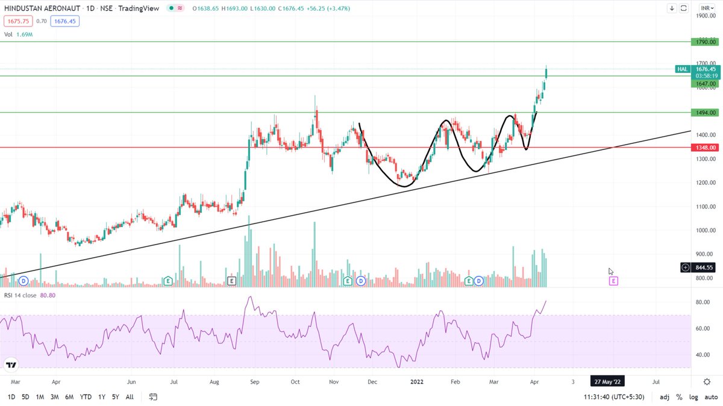The width and height of the screenshot is (723, 406).
Task: Open the earnings E marker in July
Action: coord(168,281)
